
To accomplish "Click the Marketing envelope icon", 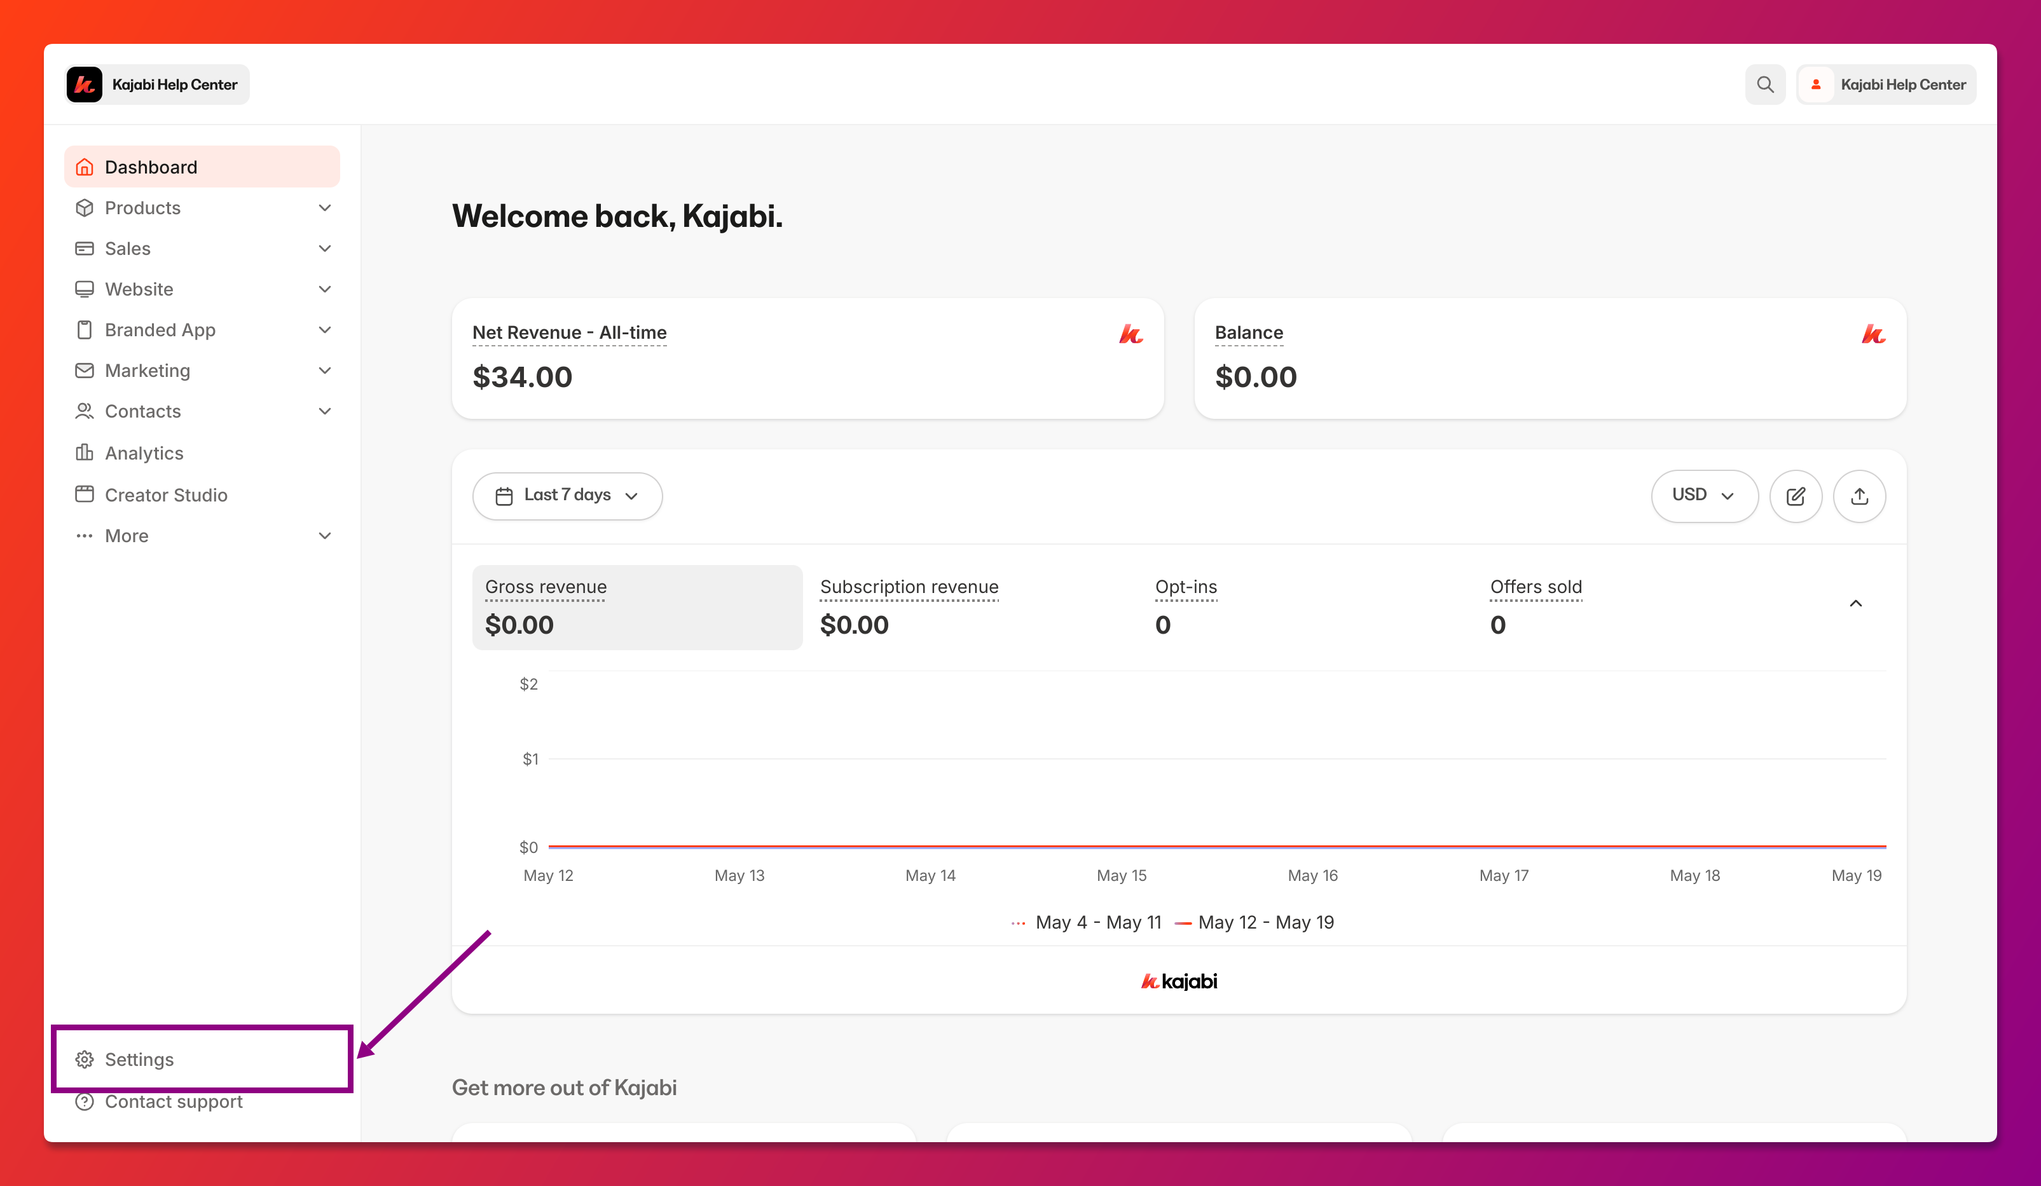I will tap(84, 371).
